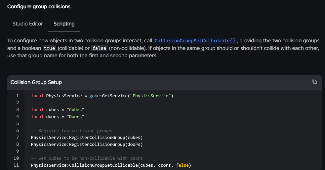Open the CollisionGroupSetCollidable() API link
The image size is (325, 170).
click(x=195, y=41)
